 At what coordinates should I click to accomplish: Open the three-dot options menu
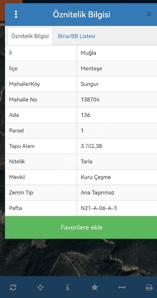16,14
